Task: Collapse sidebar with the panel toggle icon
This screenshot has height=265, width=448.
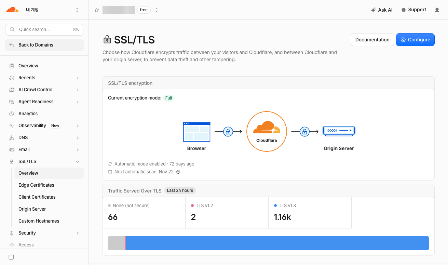Action: point(11,257)
